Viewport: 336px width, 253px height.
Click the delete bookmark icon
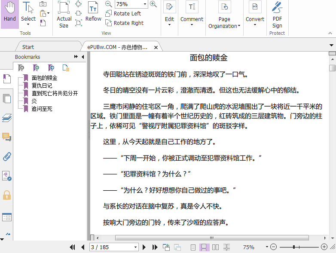tap(21, 68)
